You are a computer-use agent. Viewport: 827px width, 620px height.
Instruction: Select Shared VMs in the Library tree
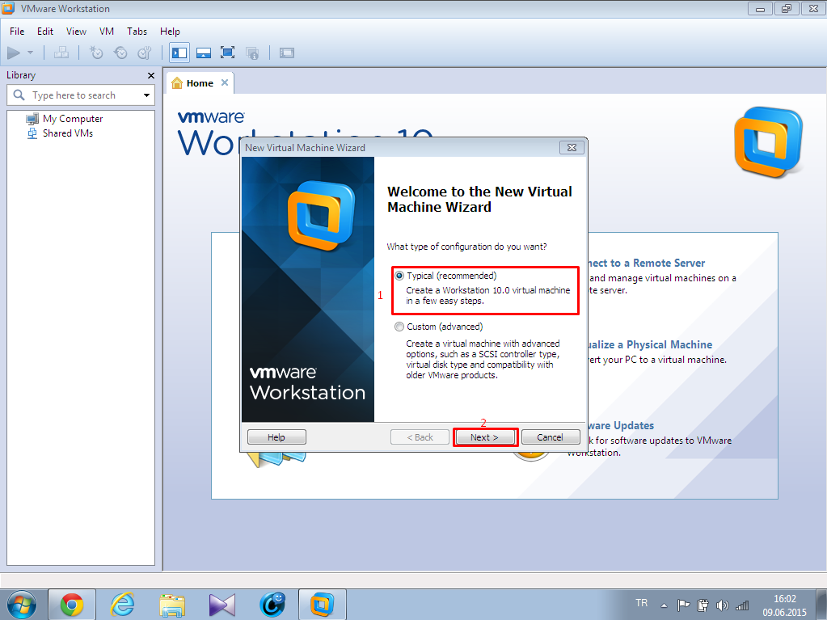pos(60,133)
